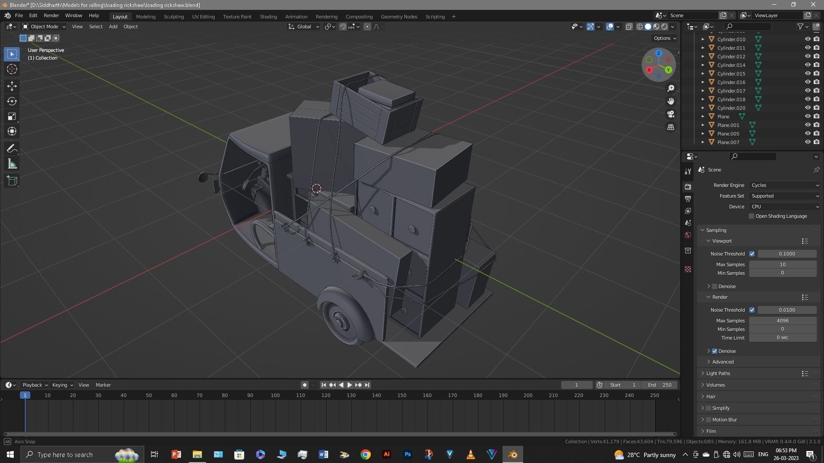
Task: Open the Add menu in viewport
Action: pos(113,27)
